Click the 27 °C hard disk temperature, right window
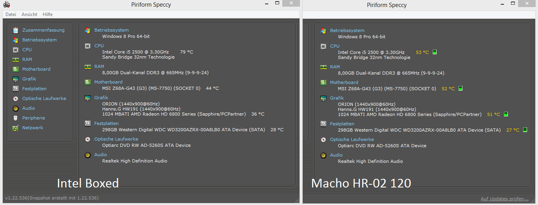Image resolution: width=538 pixels, height=205 pixels. point(513,130)
